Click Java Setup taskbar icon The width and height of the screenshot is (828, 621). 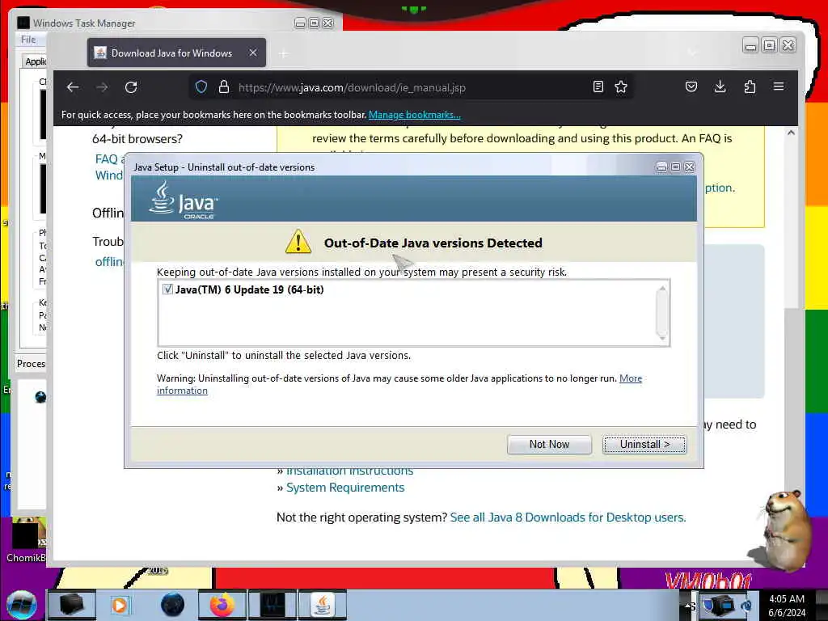click(322, 605)
